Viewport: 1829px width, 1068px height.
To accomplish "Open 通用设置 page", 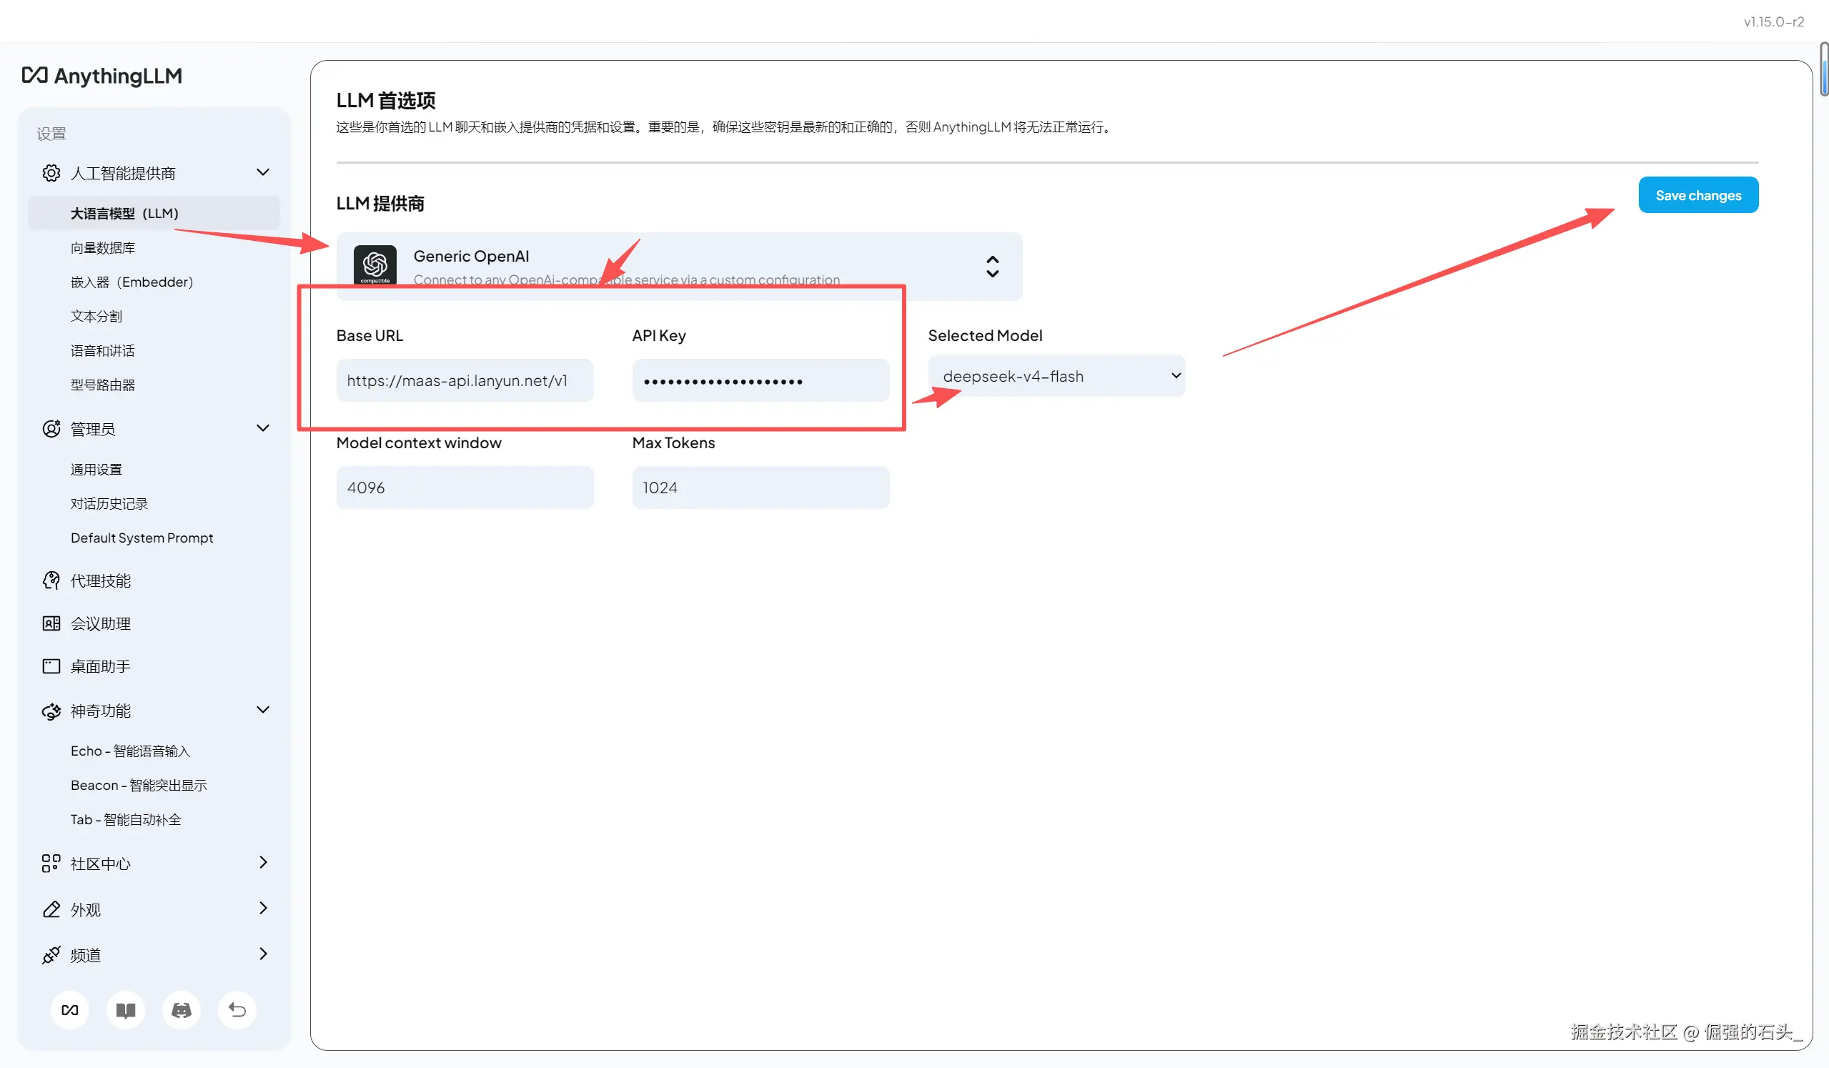I will point(96,469).
